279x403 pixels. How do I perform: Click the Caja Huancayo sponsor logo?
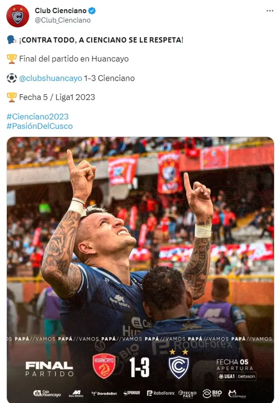coord(47,393)
